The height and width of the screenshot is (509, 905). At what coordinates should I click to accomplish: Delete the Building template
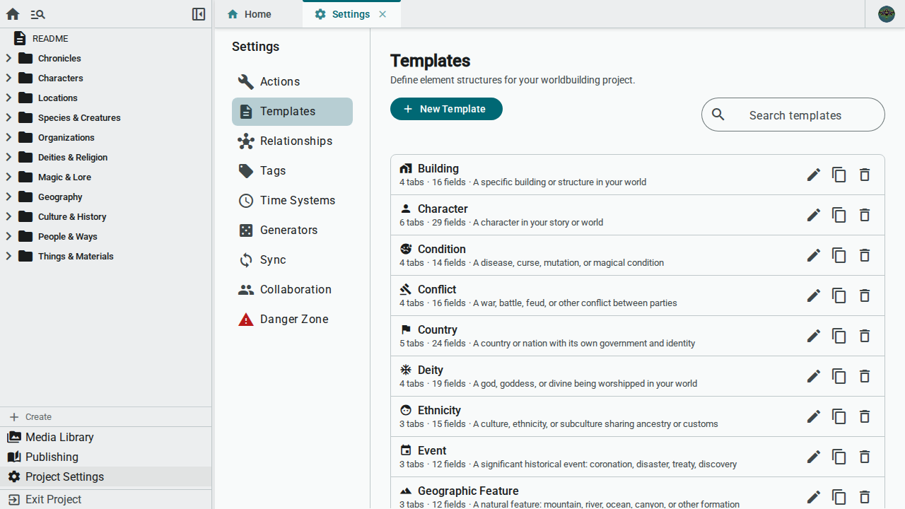point(865,175)
